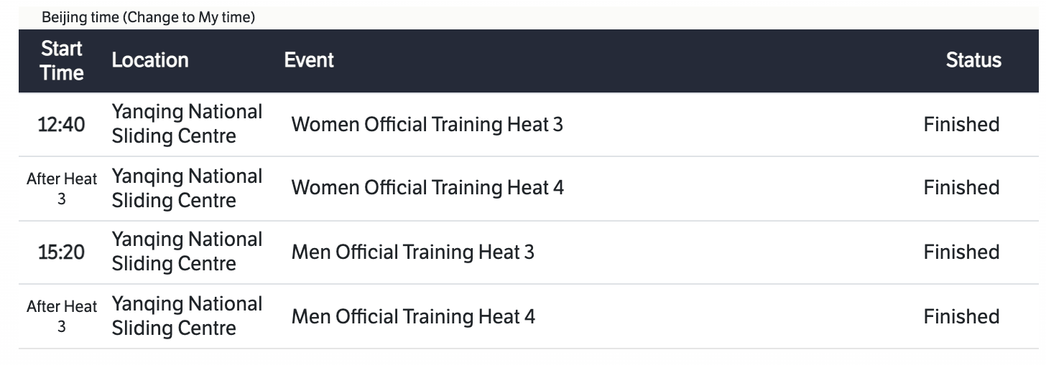Select Finished status for Men Heat 4

pyautogui.click(x=961, y=316)
